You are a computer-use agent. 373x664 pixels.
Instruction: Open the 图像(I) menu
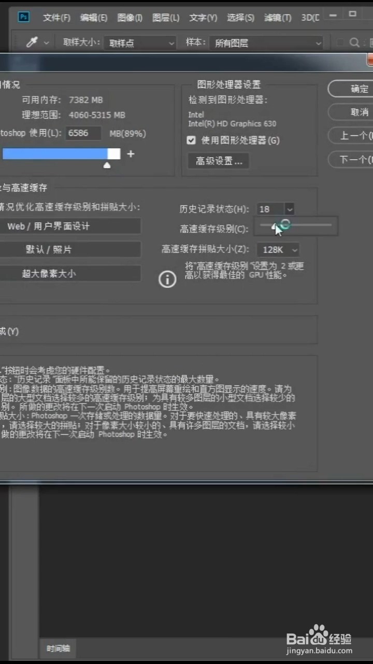tap(130, 18)
